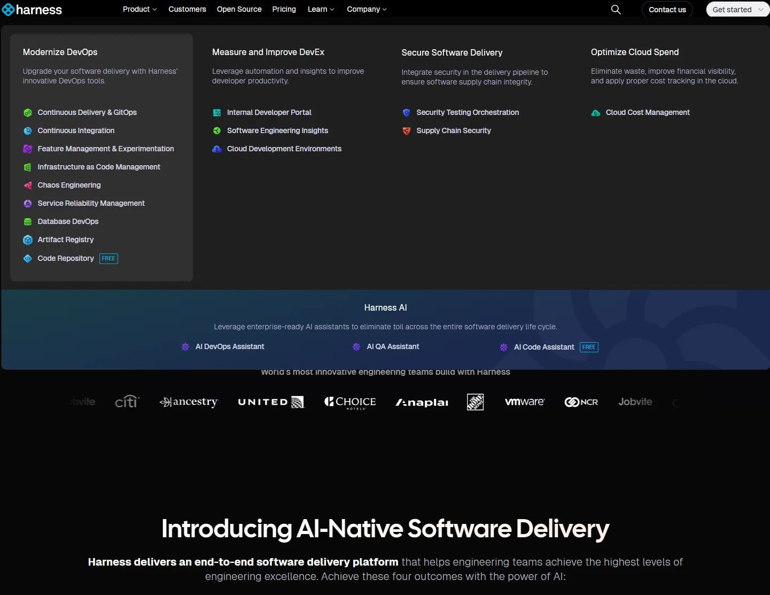Click the Modernize DevOps heading
The height and width of the screenshot is (595, 770).
(60, 52)
